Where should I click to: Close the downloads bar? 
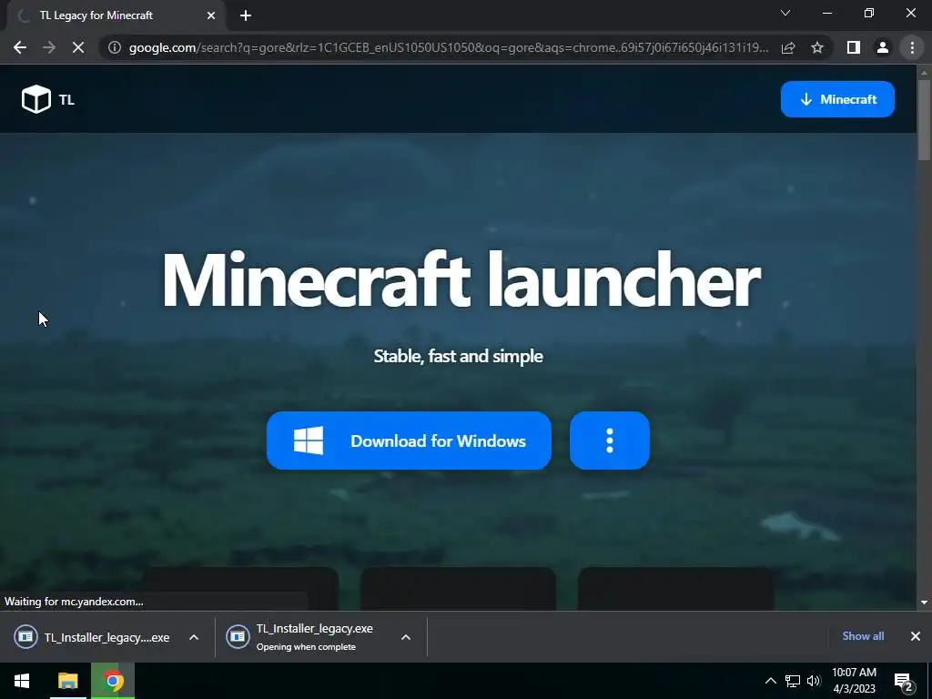pyautogui.click(x=916, y=636)
